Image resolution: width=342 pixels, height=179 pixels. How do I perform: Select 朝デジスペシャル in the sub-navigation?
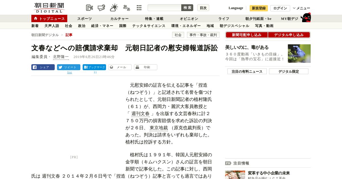pyautogui.click(x=235, y=26)
